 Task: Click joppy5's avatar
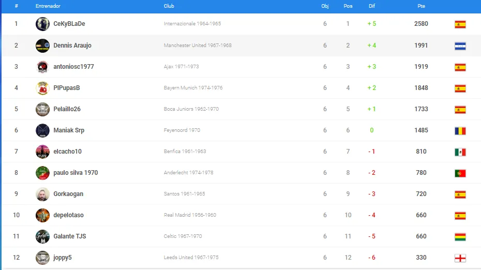(x=42, y=258)
